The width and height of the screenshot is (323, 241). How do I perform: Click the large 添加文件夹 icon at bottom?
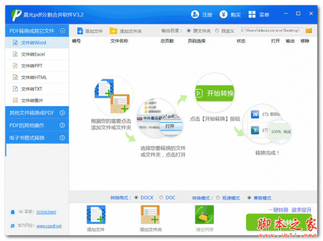[x=150, y=215]
